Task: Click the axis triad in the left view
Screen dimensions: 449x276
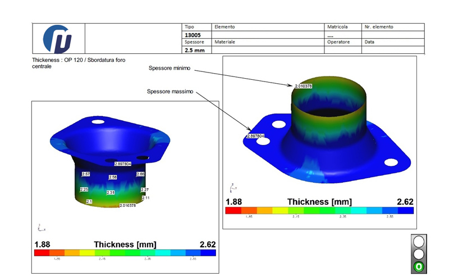Action: [x=39, y=227]
